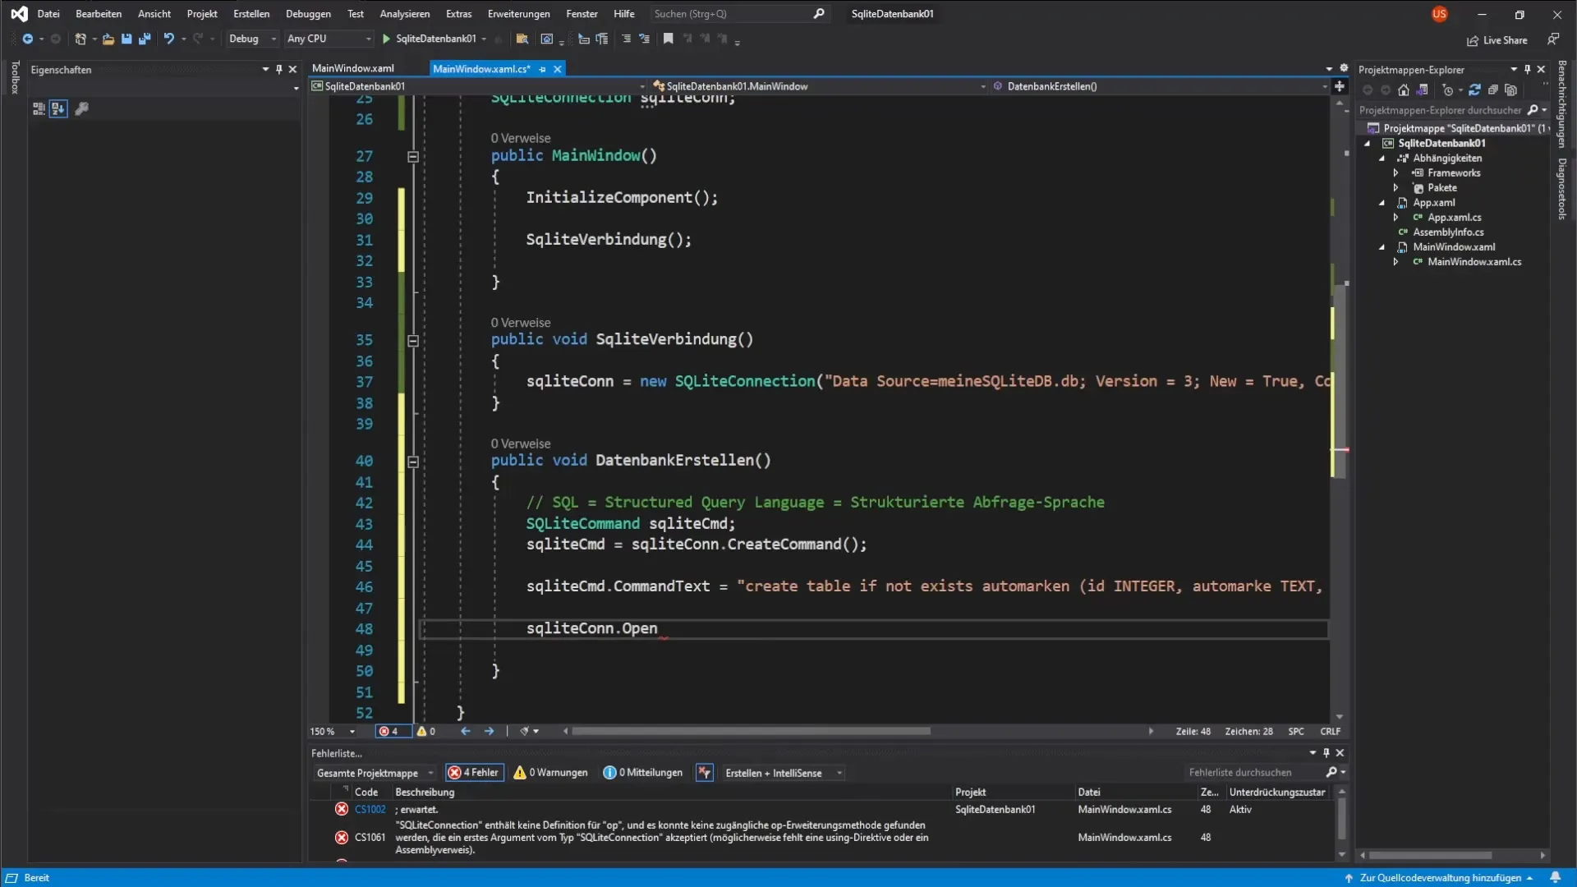Click the Suchen (Strg+Q) search box
The image size is (1577, 887).
[738, 14]
